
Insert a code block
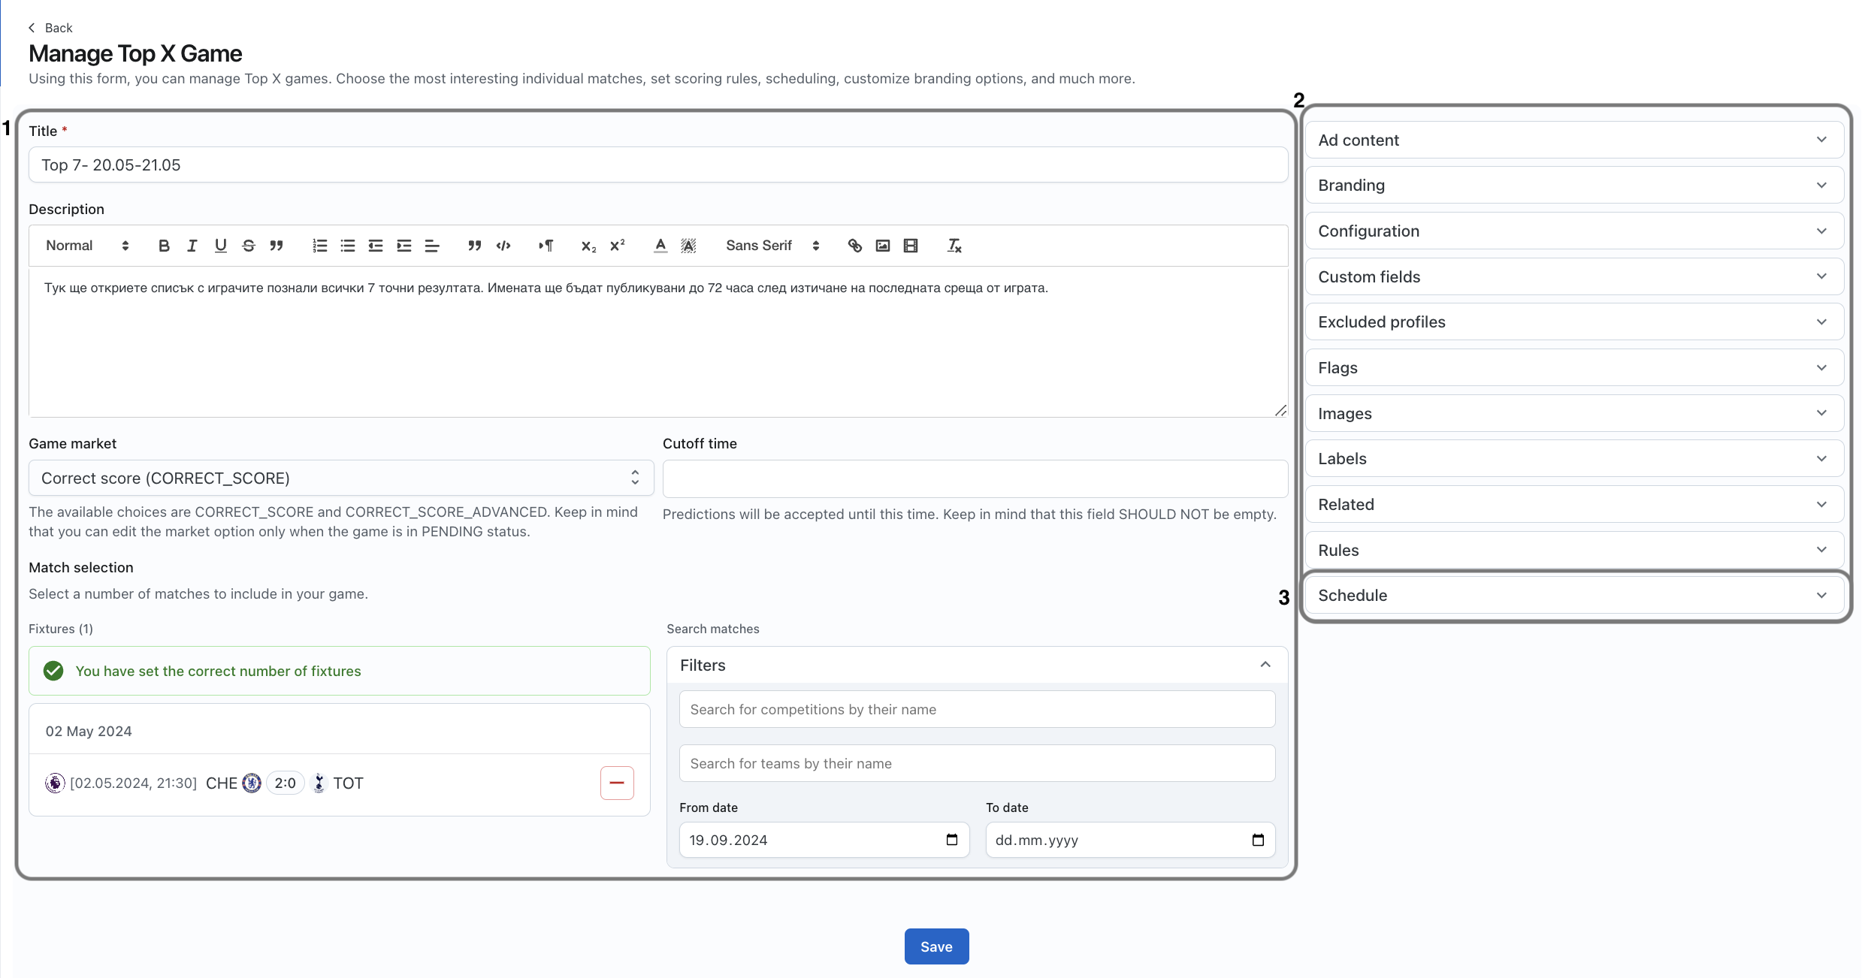(x=503, y=246)
